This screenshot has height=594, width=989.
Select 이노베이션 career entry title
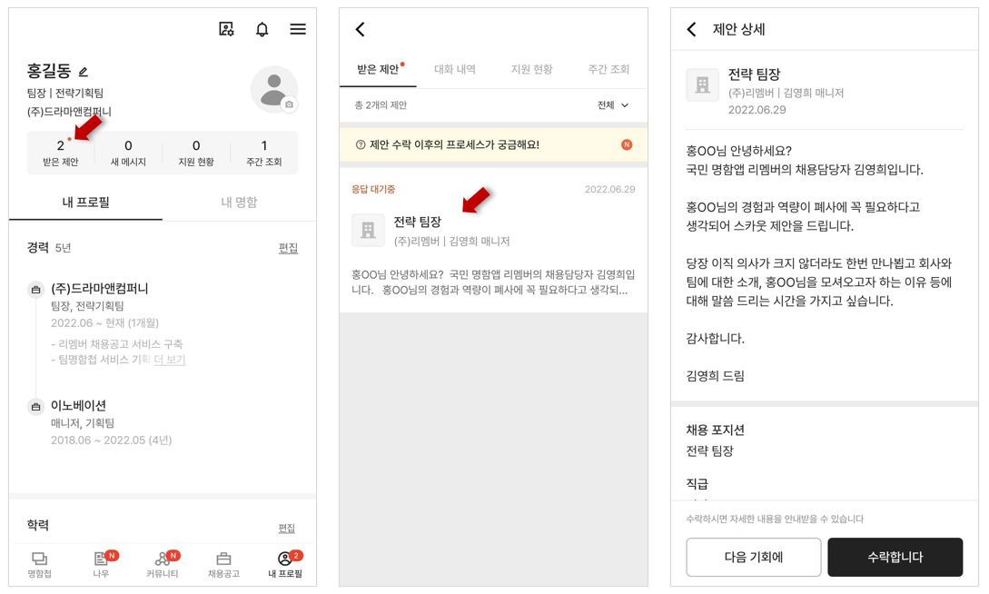[x=78, y=405]
